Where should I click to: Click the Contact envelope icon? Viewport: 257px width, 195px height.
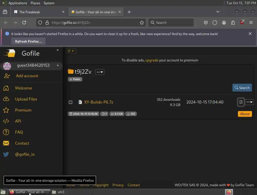tap(6, 143)
